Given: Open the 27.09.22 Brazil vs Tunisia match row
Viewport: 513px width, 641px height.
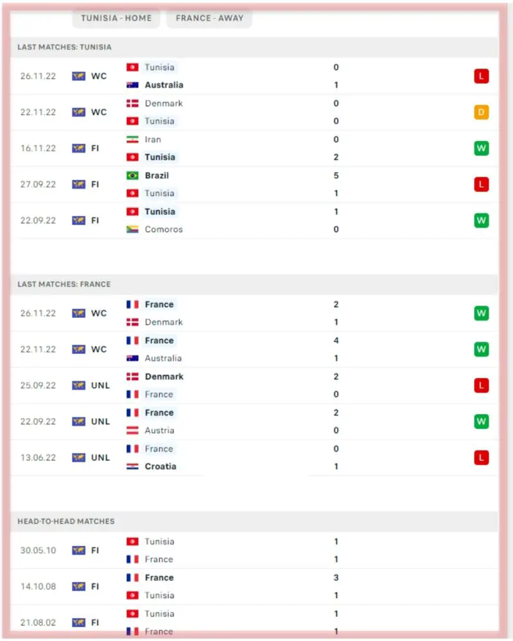Looking at the screenshot, I should tap(256, 185).
